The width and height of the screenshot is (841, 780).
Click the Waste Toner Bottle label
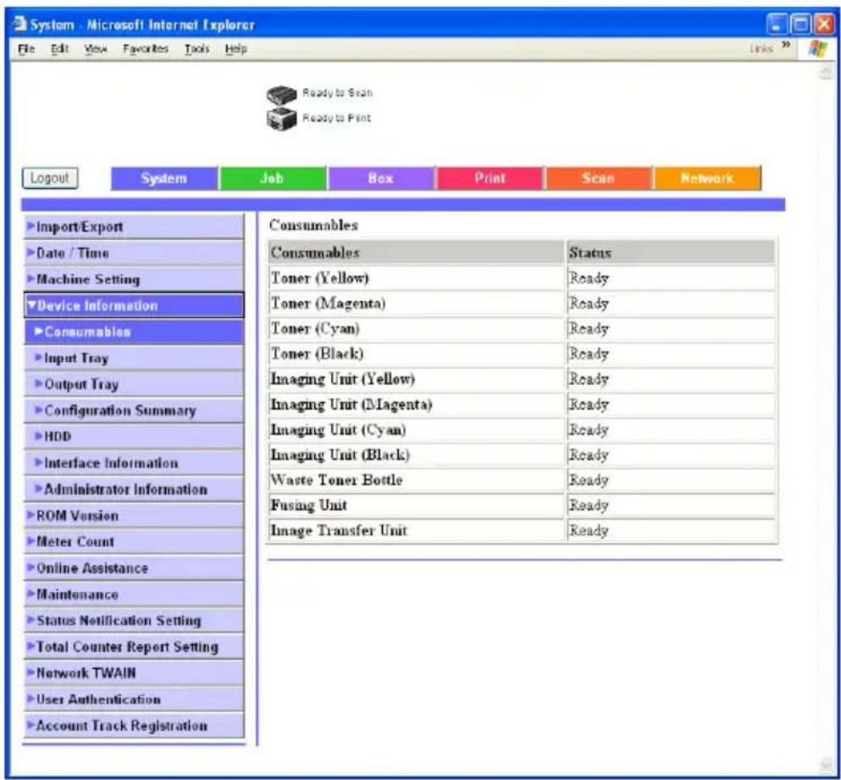[337, 480]
